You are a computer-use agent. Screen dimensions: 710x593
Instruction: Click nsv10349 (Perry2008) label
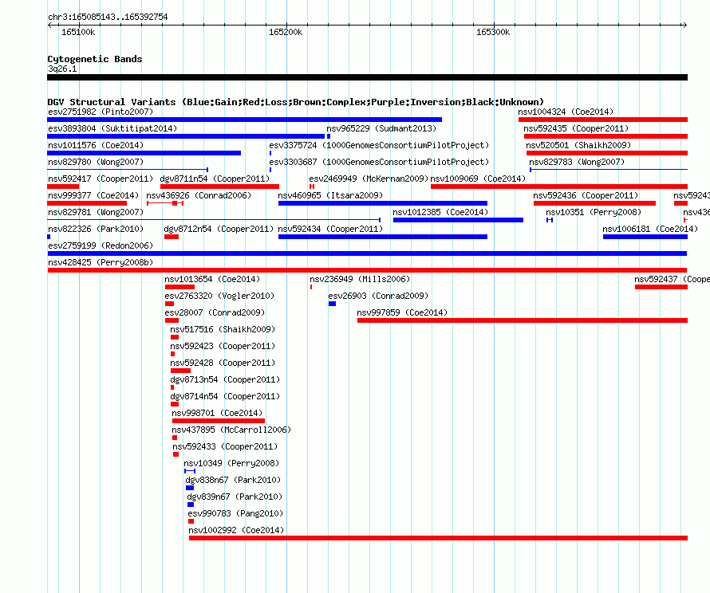231,463
